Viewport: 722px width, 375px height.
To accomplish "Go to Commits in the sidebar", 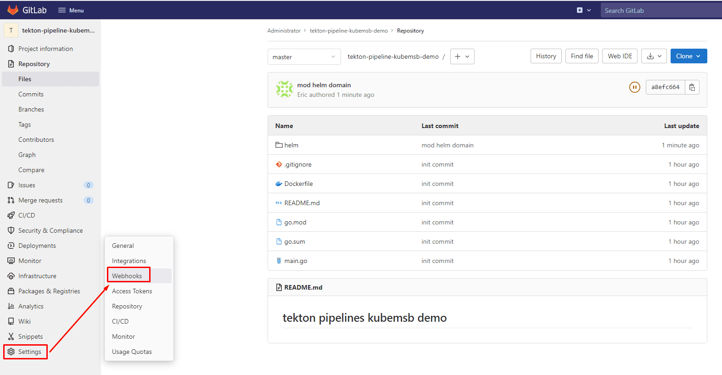I will coord(31,94).
